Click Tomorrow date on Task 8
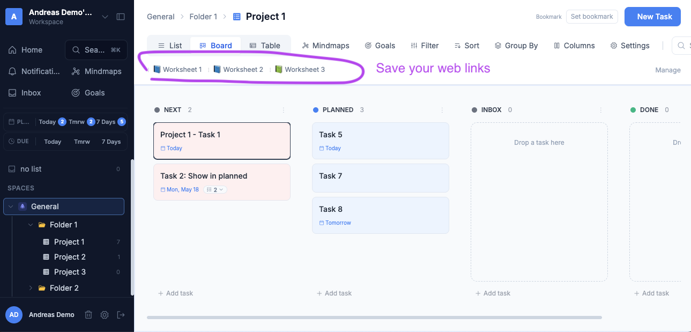 click(x=335, y=223)
